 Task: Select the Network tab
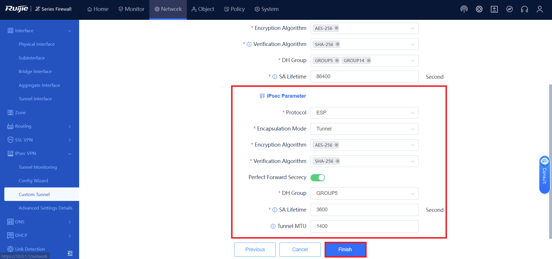[168, 9]
